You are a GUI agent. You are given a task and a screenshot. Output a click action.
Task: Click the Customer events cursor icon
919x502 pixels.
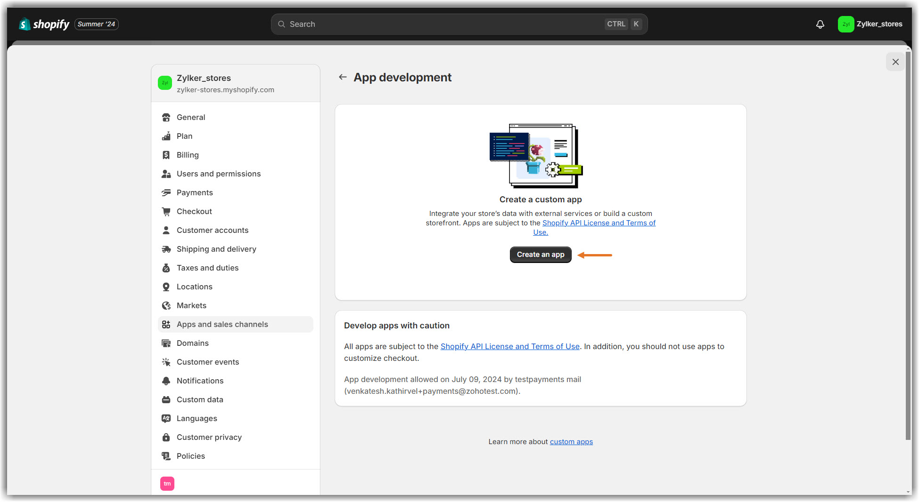coord(166,362)
